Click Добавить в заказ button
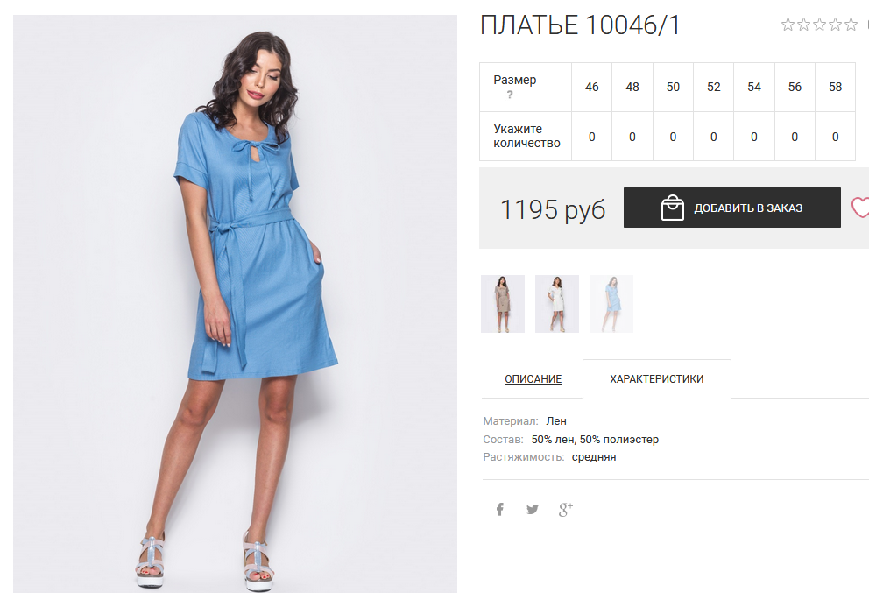 (732, 208)
